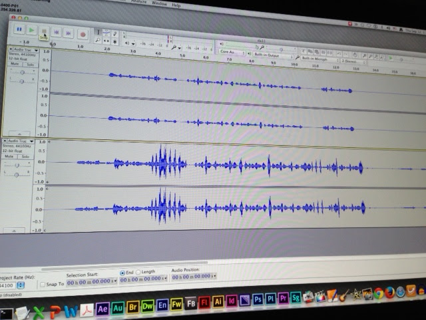Viewport: 426px width, 320px height.
Task: Open Adobe Flash from the dock
Action: tap(204, 303)
